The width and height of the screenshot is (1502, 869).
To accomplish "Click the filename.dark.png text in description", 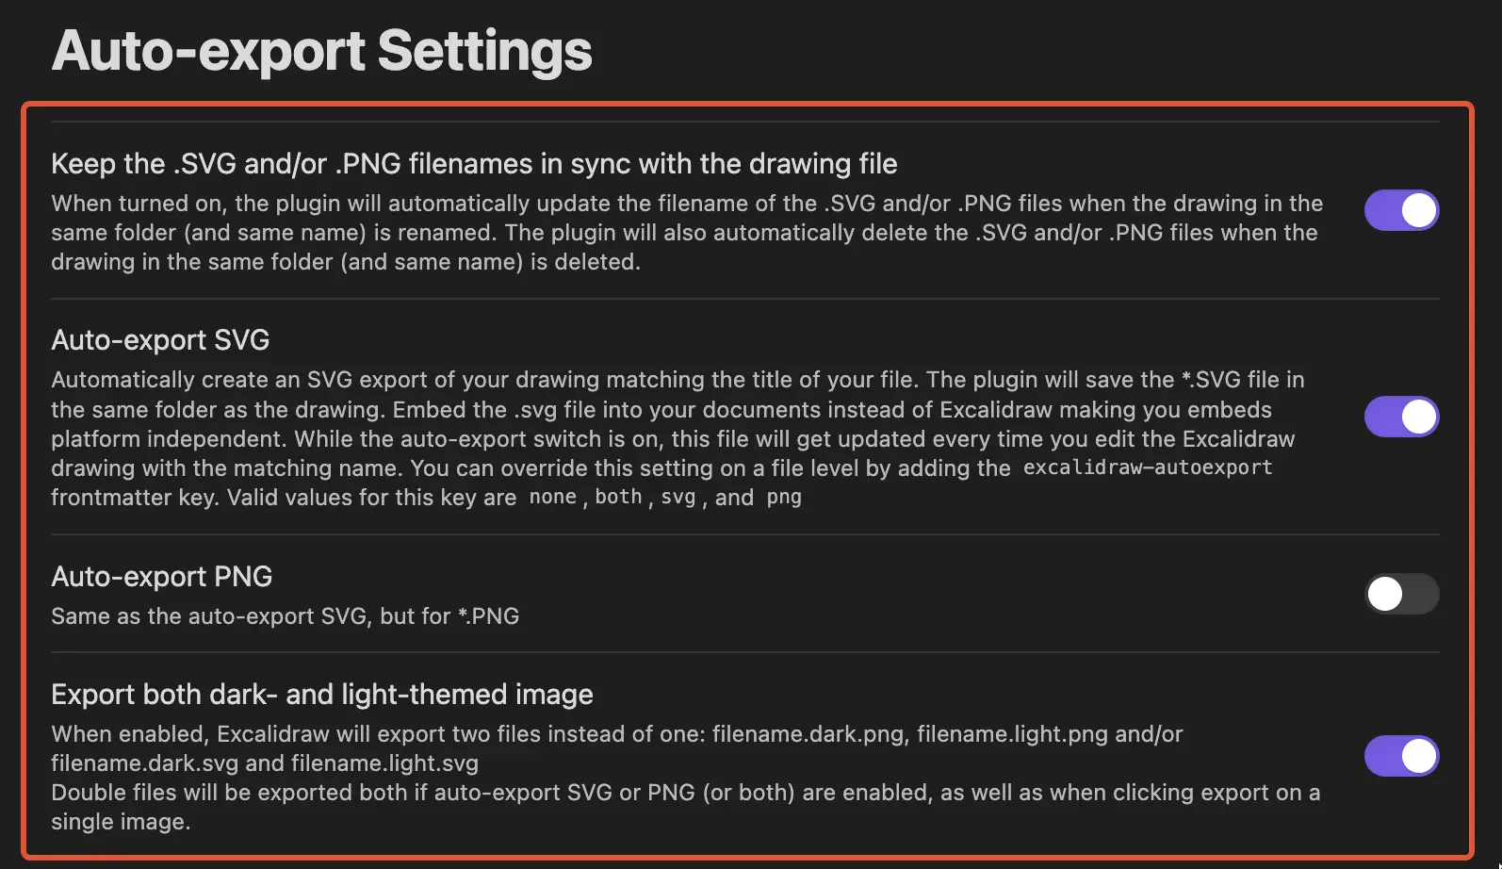I will (808, 733).
